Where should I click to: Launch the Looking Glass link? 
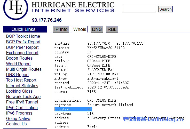click(x=19, y=91)
